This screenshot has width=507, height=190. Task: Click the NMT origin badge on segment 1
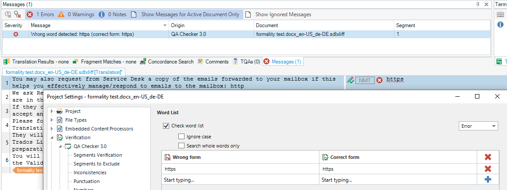click(365, 80)
